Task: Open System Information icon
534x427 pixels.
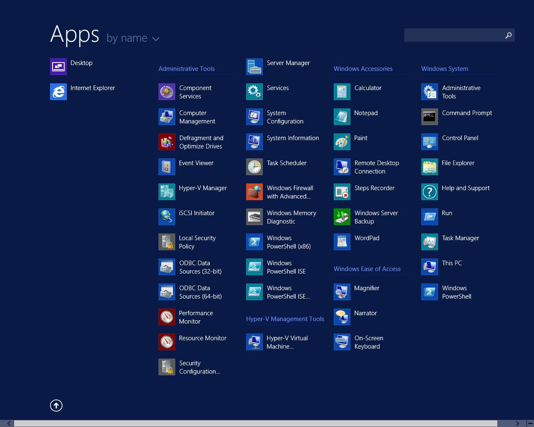Action: pyautogui.click(x=254, y=142)
